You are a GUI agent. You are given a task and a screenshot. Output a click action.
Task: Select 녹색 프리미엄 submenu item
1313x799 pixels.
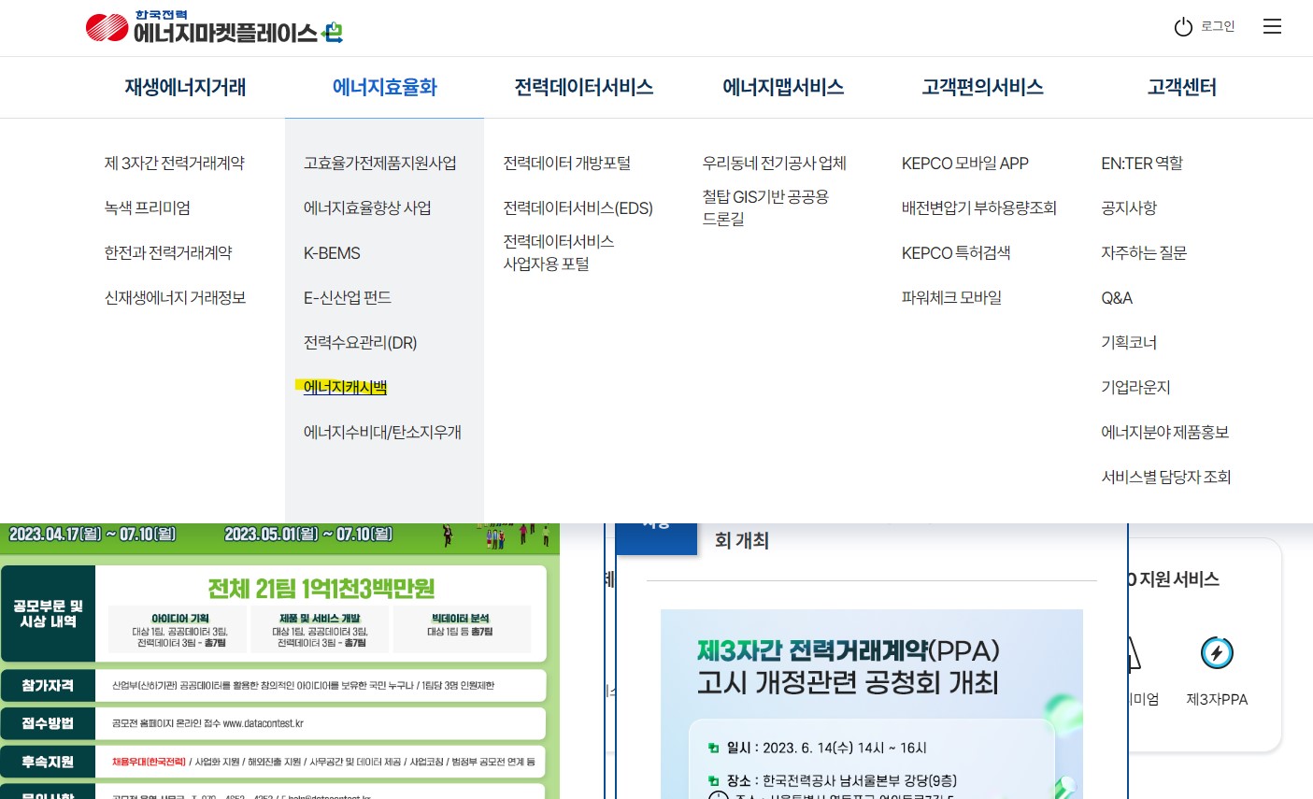[x=148, y=208]
